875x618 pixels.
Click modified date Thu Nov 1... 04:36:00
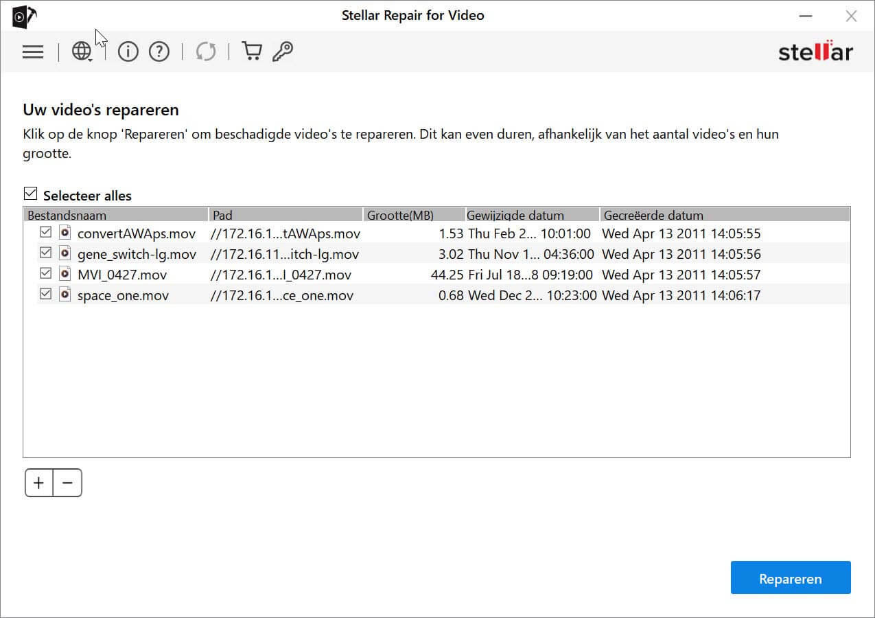click(531, 254)
